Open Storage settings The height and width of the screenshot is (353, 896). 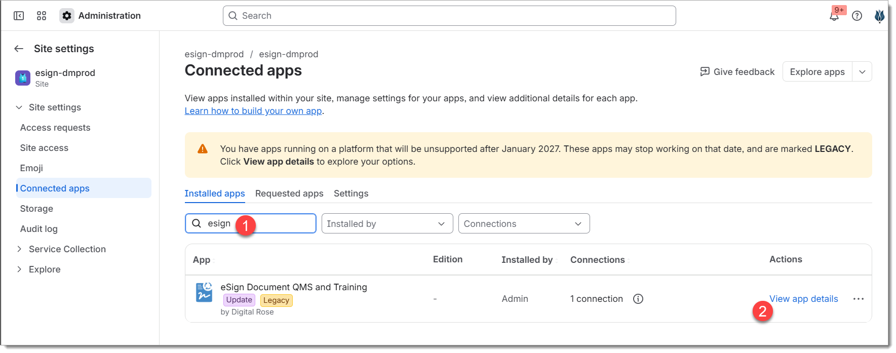click(x=36, y=209)
